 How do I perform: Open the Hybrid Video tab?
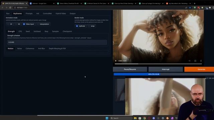tap(61, 13)
